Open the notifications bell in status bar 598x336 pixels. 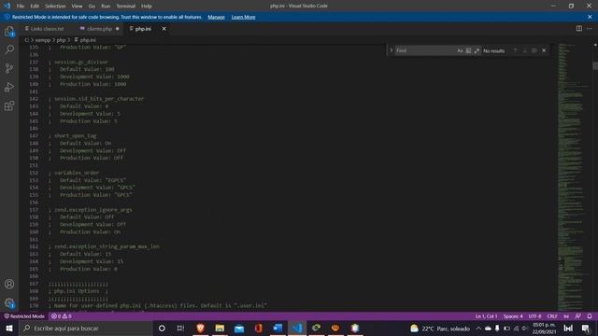590,316
